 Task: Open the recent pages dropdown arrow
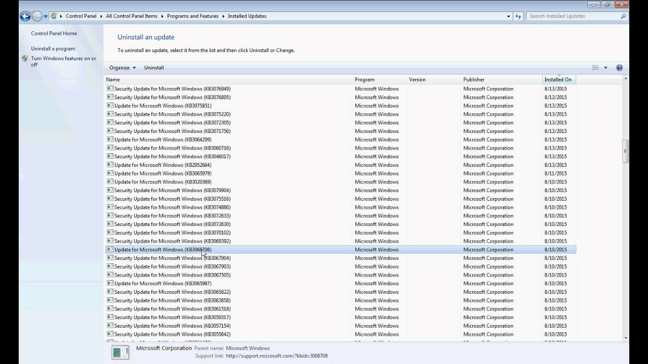(x=46, y=16)
